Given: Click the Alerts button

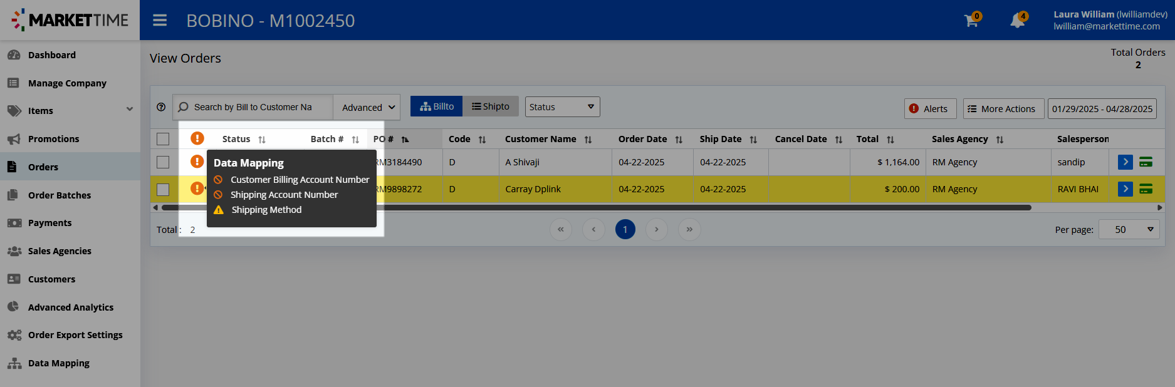Looking at the screenshot, I should point(930,108).
